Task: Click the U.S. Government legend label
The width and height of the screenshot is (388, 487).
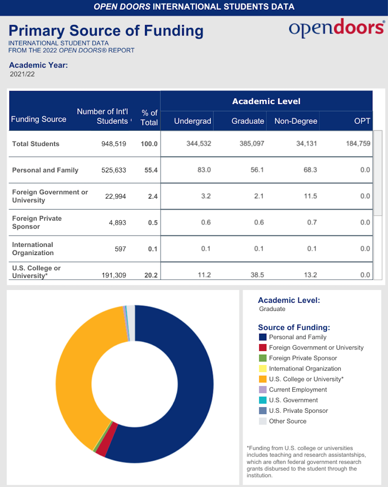Action: pos(293,400)
